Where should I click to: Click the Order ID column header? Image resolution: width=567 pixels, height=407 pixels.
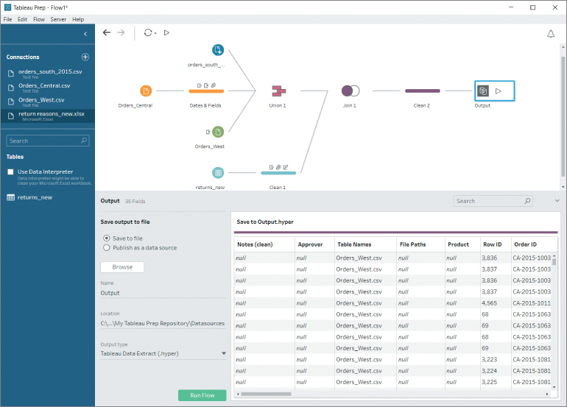[533, 244]
